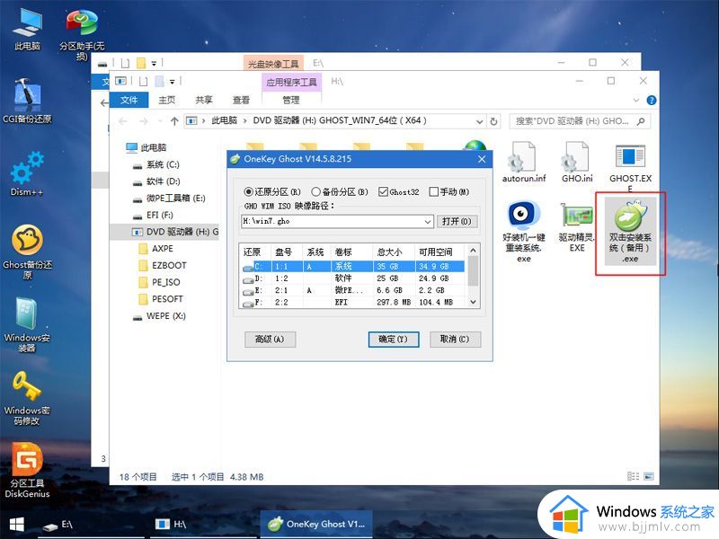This screenshot has height=539, width=719.
Task: Switch to details view icon
Action: pos(633,477)
